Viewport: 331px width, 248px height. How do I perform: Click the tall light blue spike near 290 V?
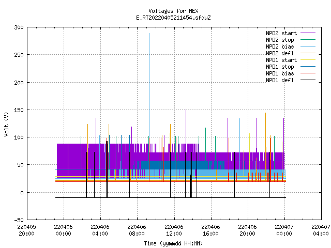point(149,84)
